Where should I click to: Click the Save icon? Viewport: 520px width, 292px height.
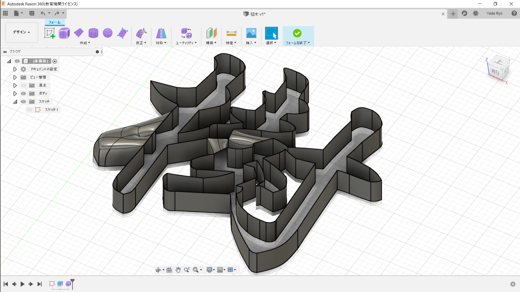coord(32,13)
